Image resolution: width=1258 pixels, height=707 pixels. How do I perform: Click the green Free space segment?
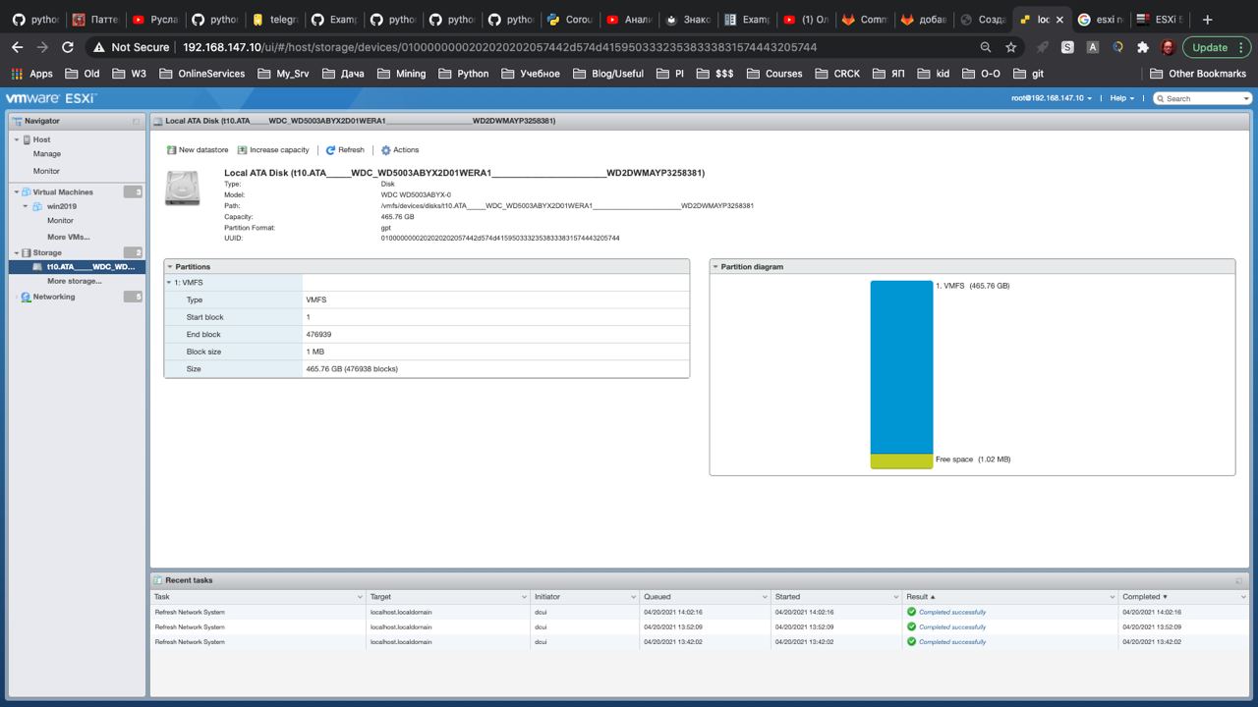tap(901, 461)
